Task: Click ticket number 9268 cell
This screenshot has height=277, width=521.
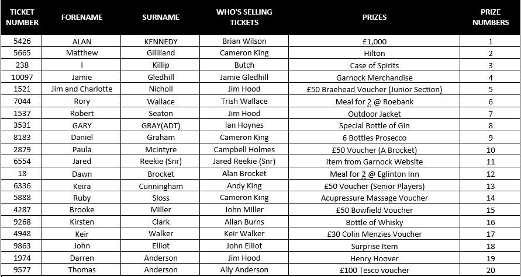Action: click(x=22, y=222)
